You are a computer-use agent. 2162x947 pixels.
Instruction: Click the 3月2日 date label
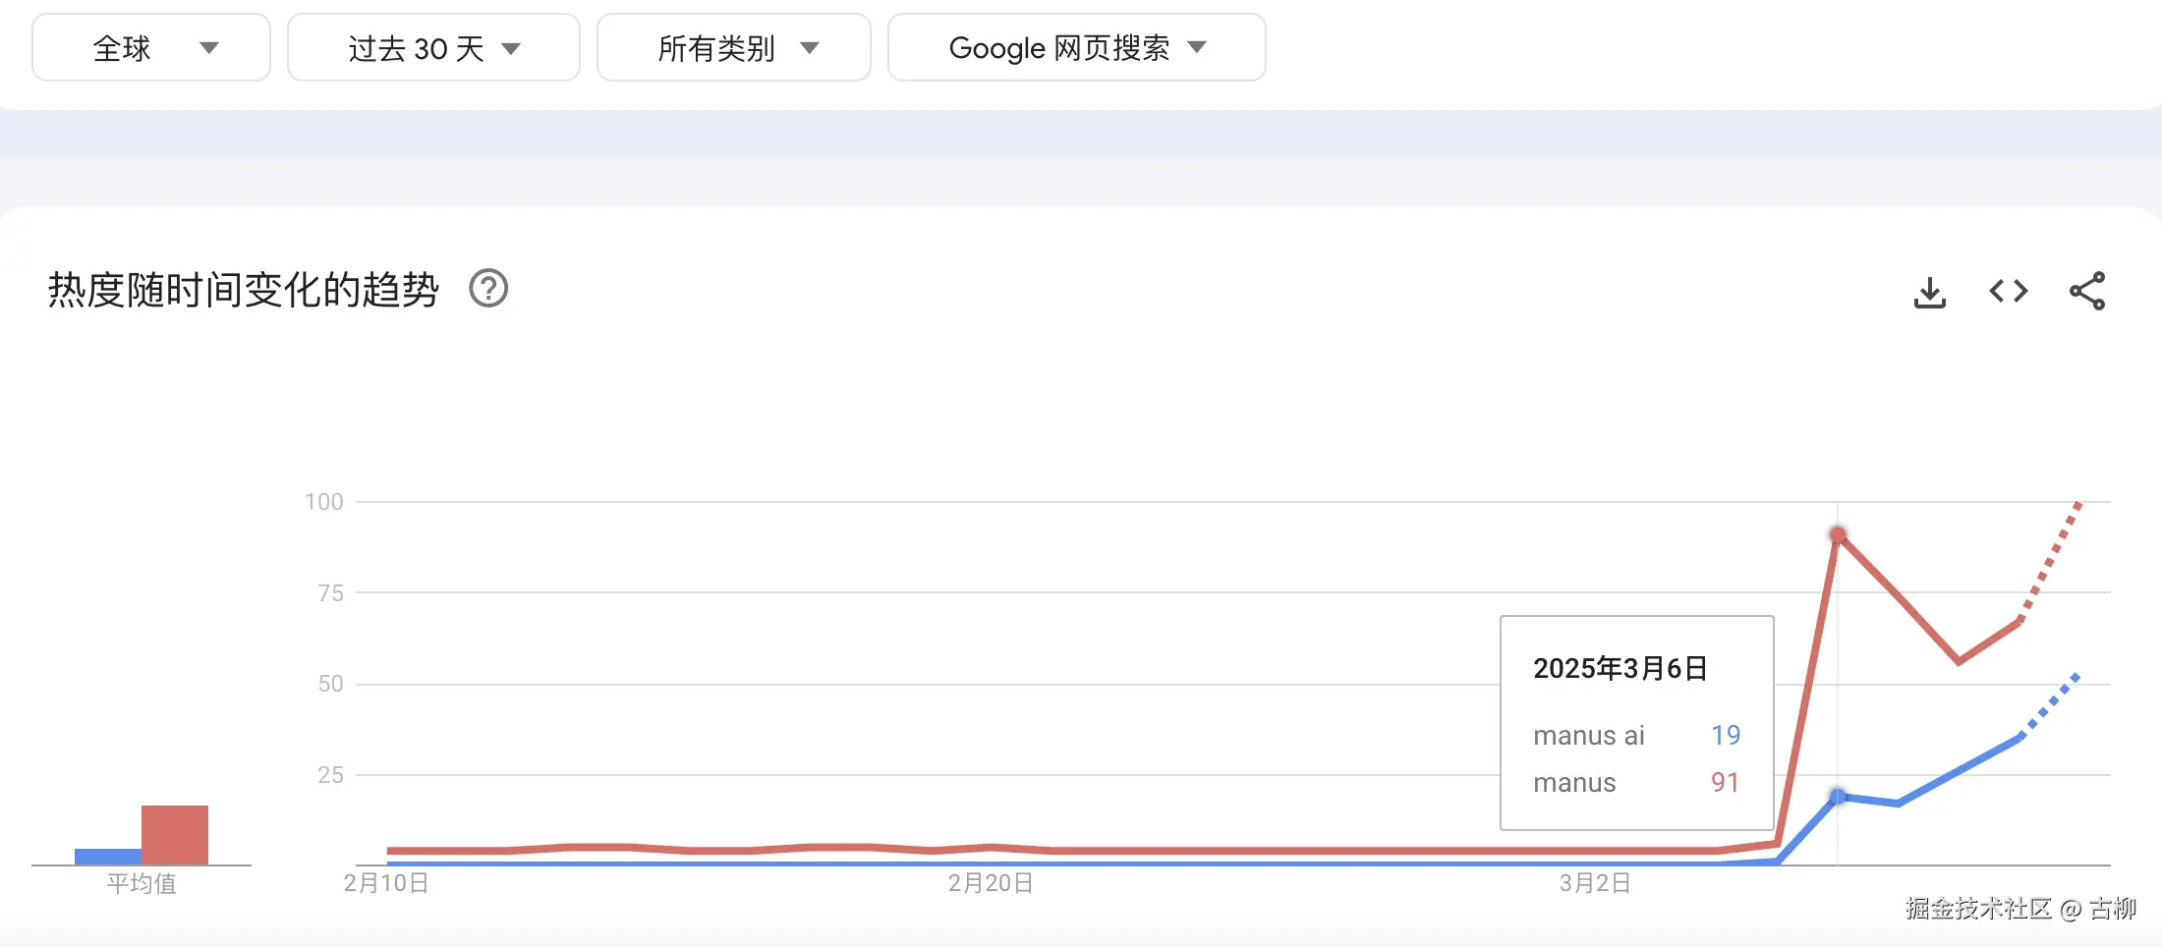pos(1595,883)
